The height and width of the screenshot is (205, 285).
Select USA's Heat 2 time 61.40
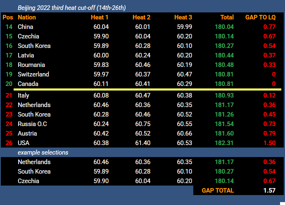point(142,143)
